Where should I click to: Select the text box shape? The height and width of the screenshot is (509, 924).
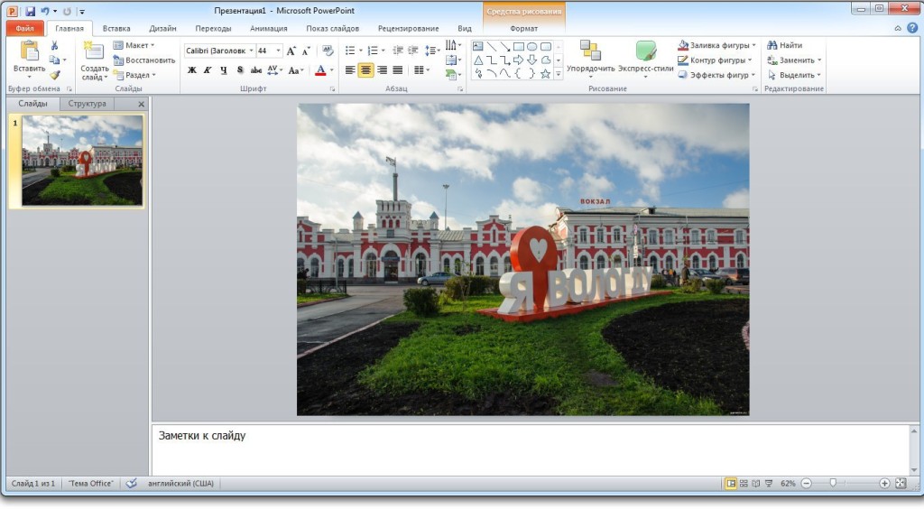478,47
